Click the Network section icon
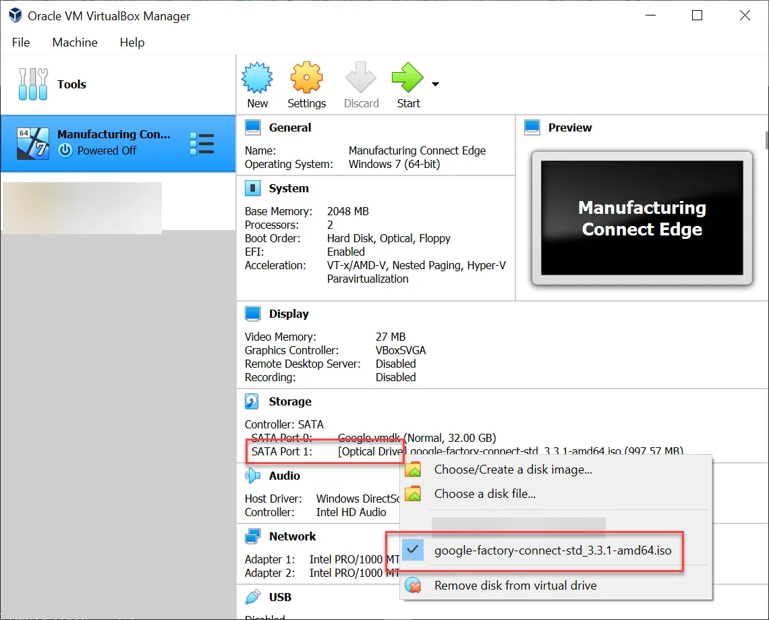 pyautogui.click(x=252, y=536)
